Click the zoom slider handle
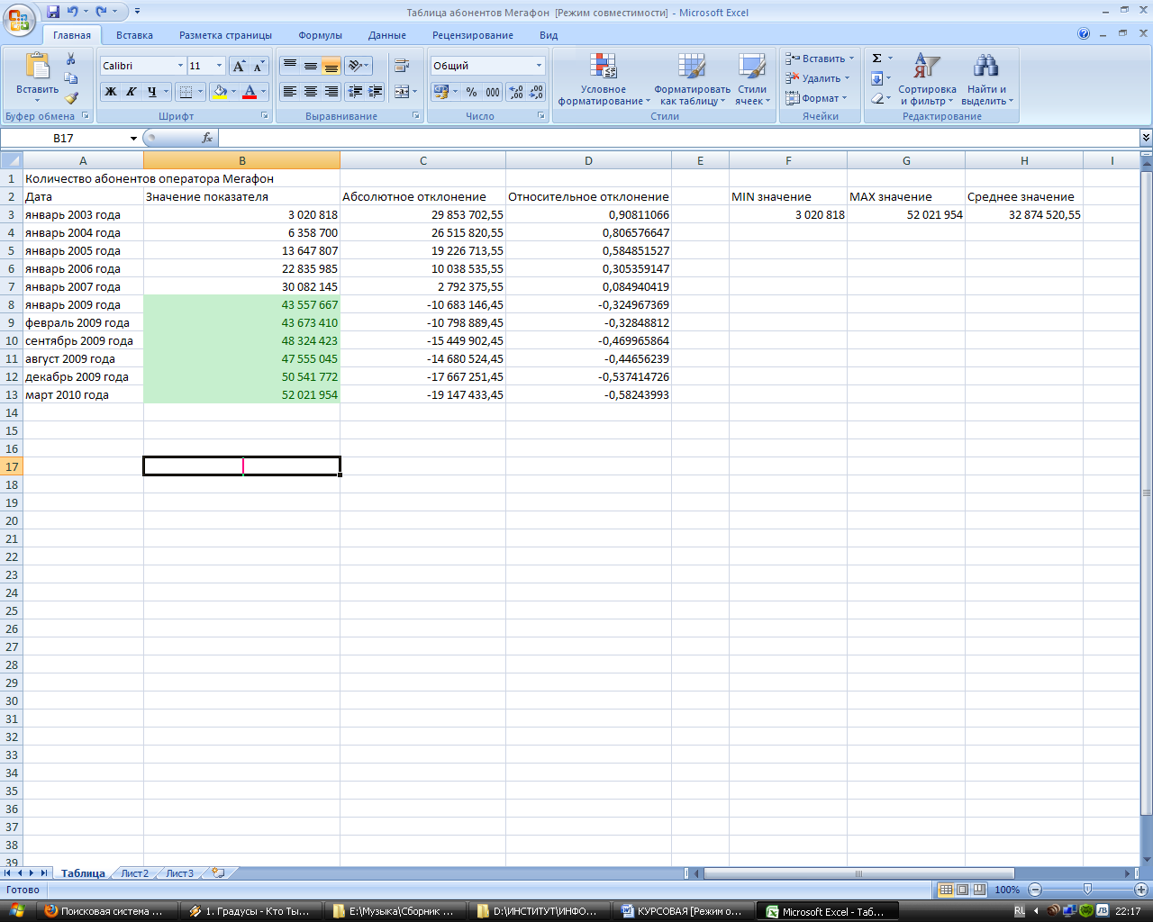Screen dimensions: 1153x922 [x=1087, y=890]
